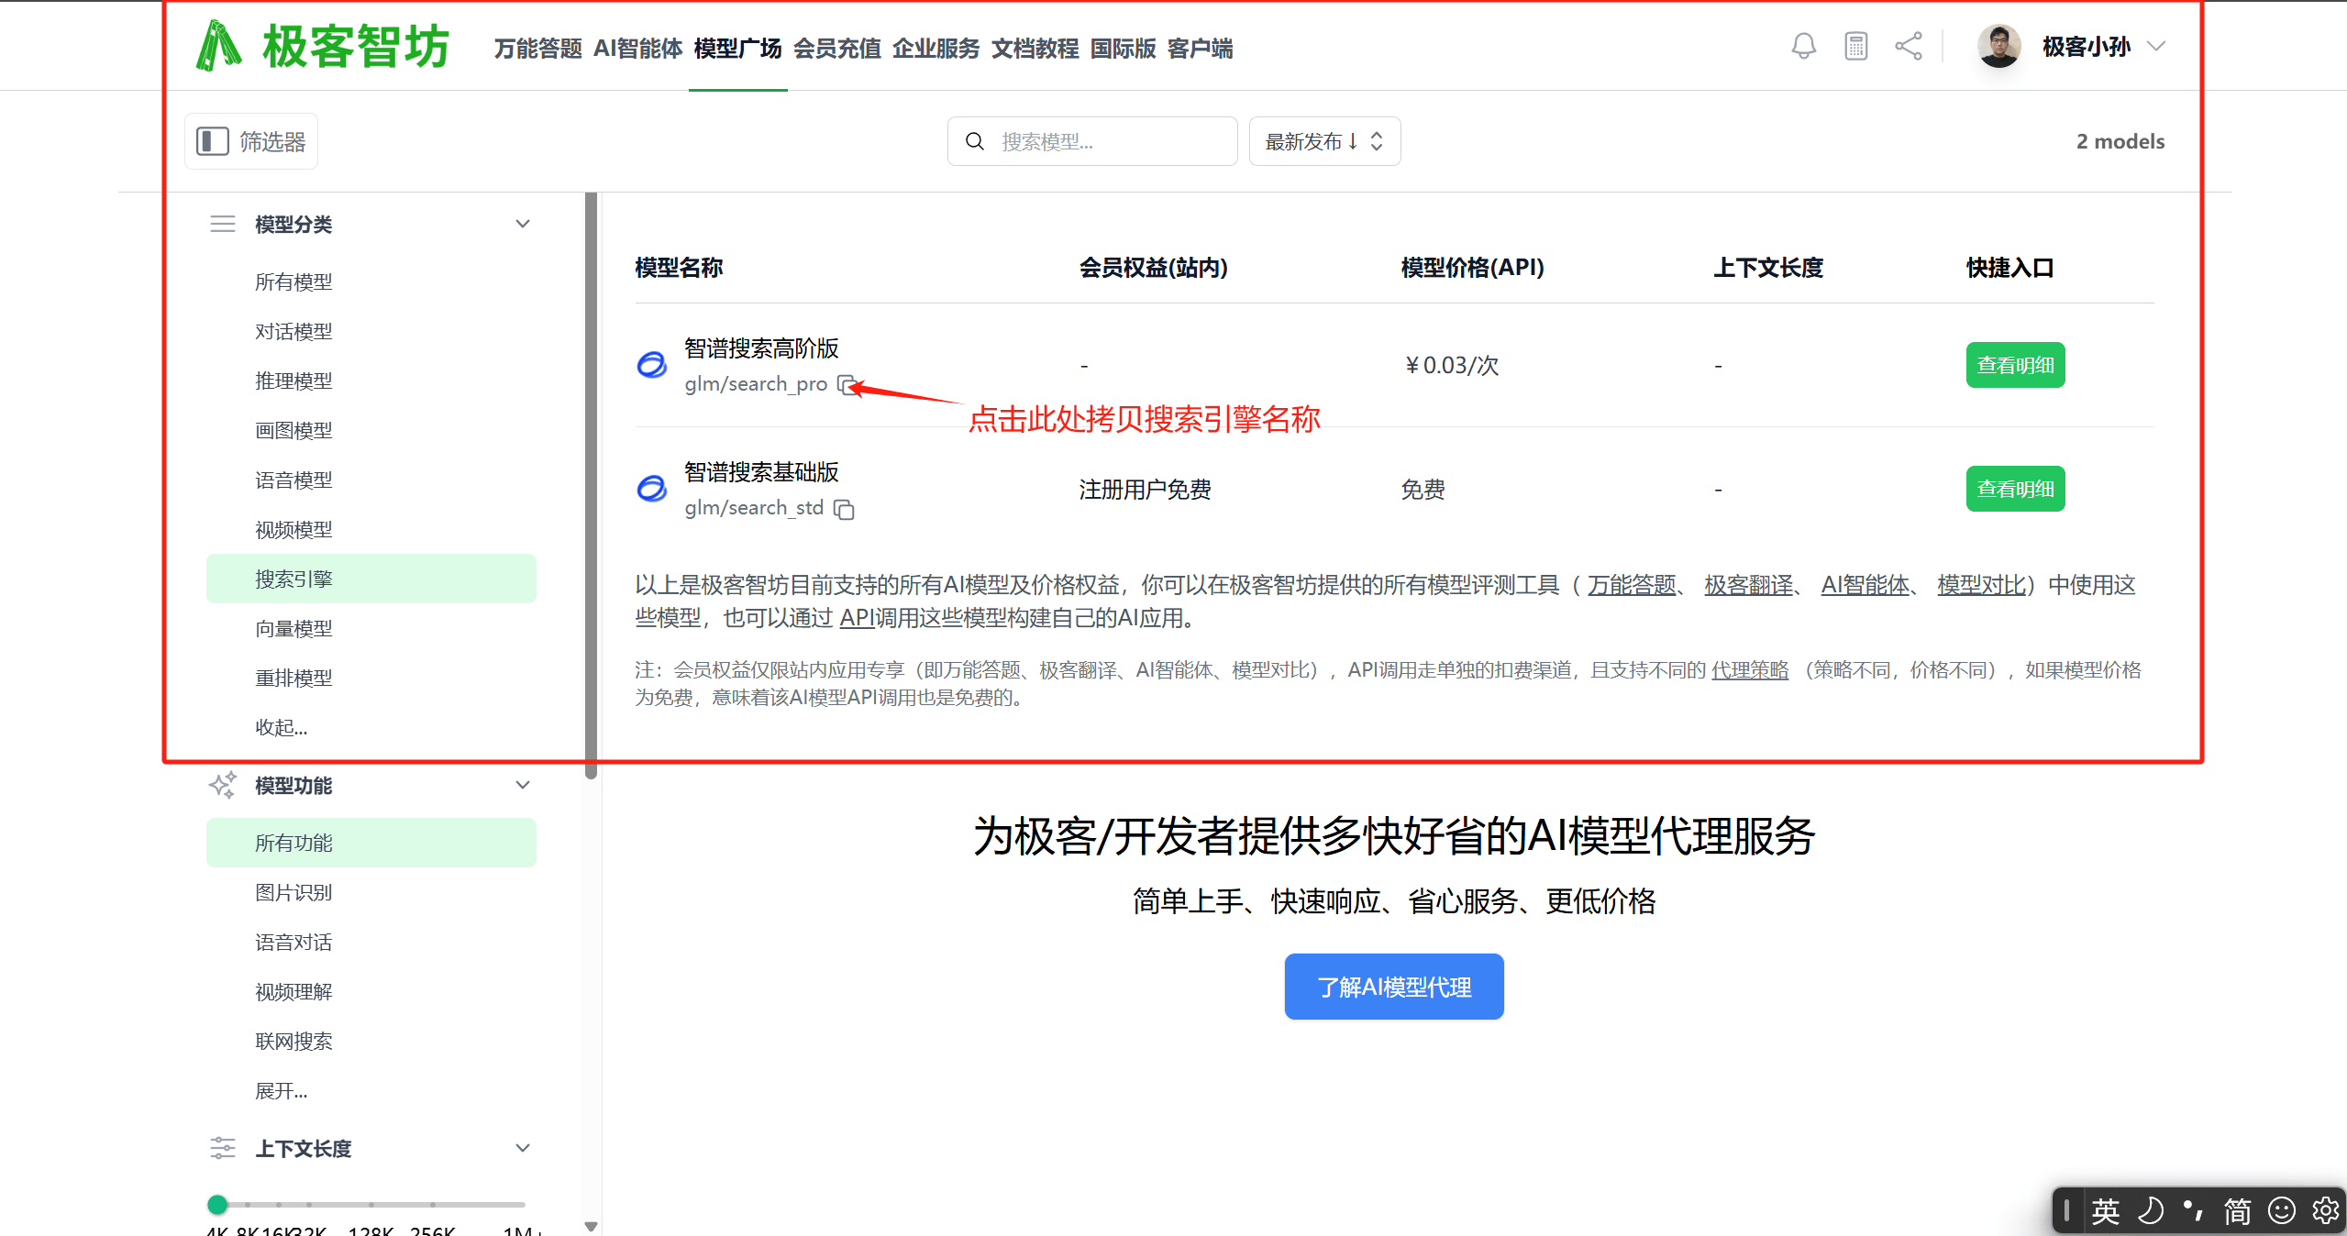The height and width of the screenshot is (1236, 2347).
Task: Open the 国际版 nav tab
Action: [x=1124, y=48]
